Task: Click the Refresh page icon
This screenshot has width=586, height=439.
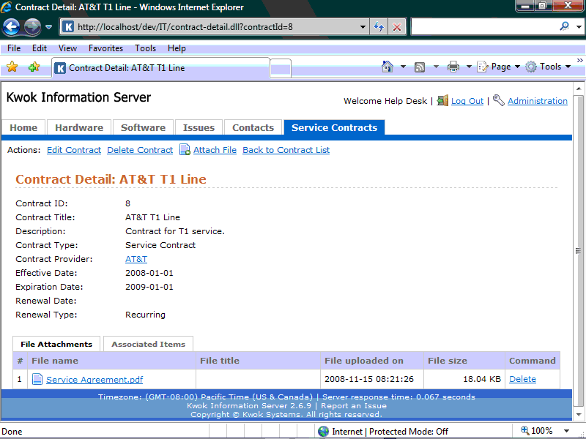Action: point(379,27)
